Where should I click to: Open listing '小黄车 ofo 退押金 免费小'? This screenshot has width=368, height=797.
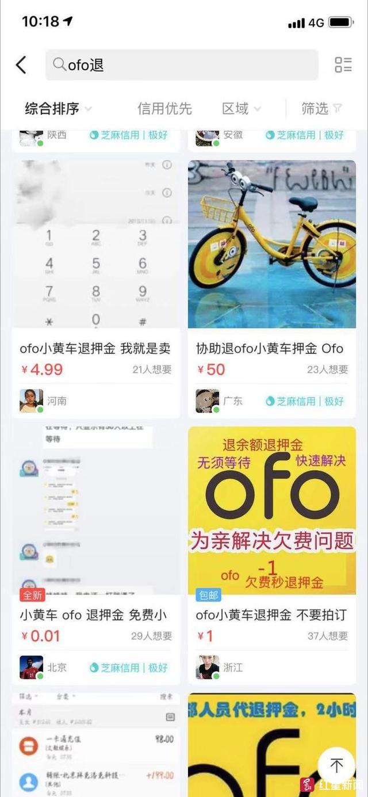coord(94,615)
